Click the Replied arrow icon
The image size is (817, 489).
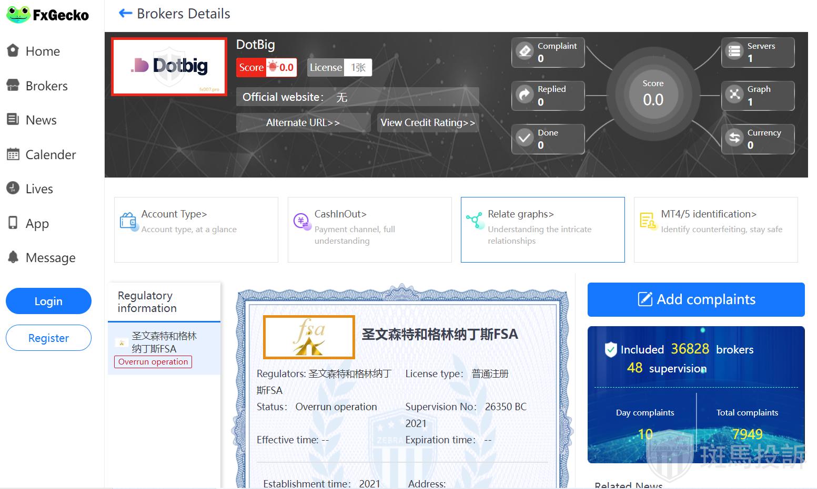pos(525,95)
